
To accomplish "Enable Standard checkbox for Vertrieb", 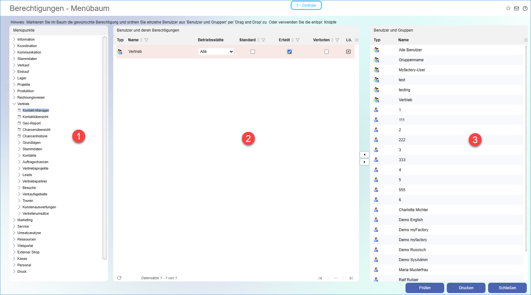I will tap(253, 52).
